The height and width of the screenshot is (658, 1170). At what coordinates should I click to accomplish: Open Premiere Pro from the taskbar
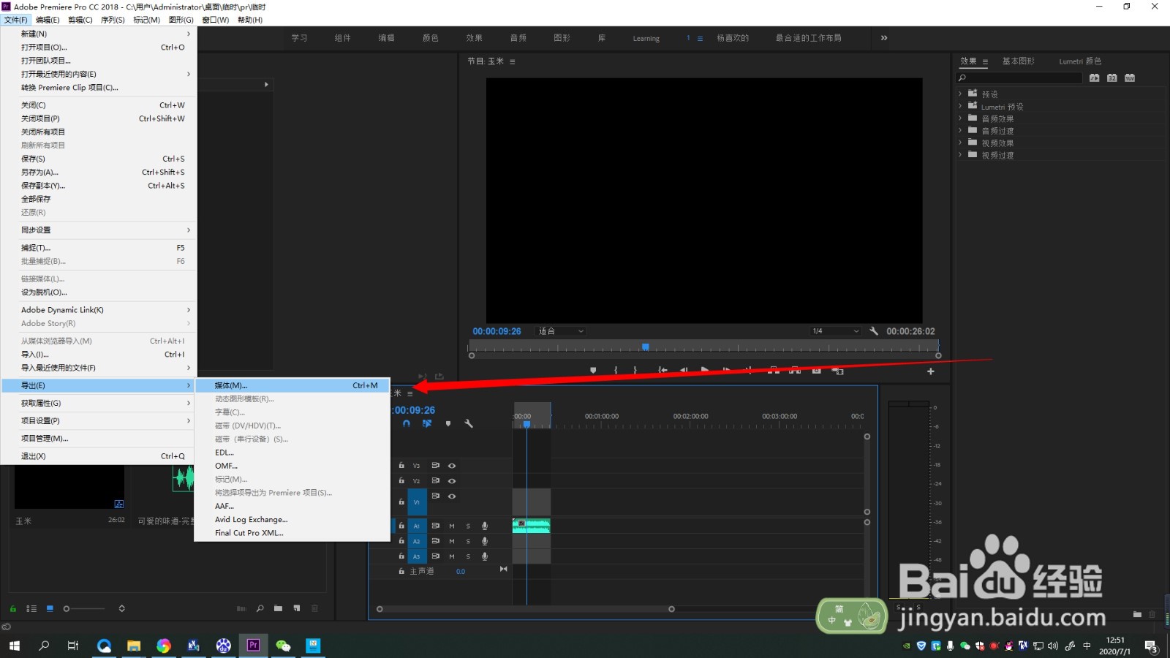(253, 645)
